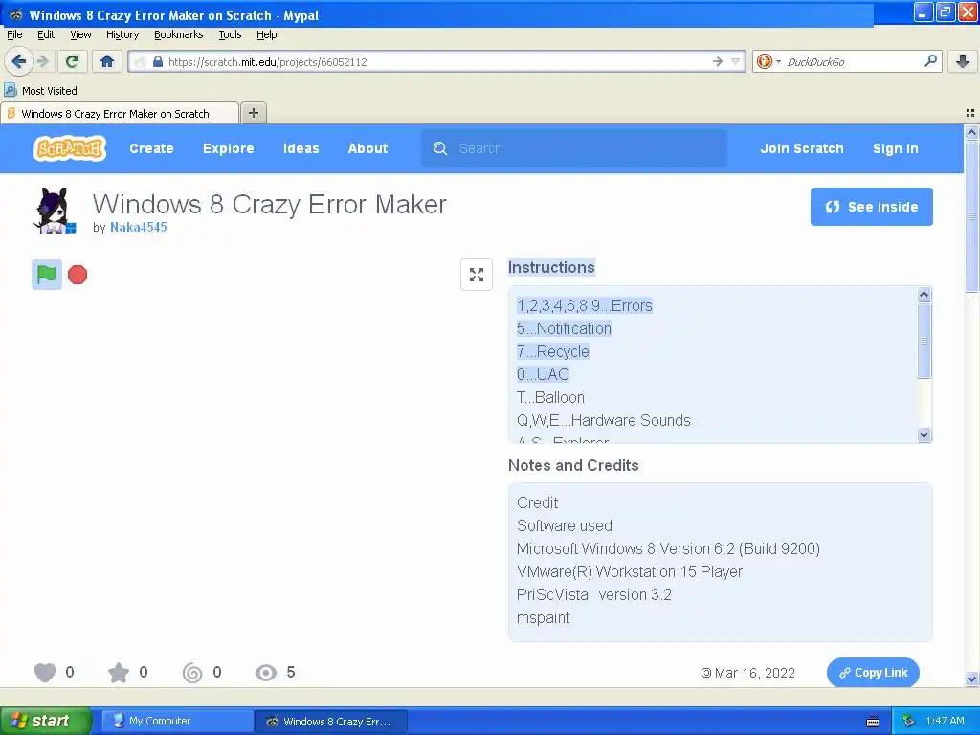Click the Instructions box scroll up arrow
This screenshot has width=980, height=735.
coord(924,294)
